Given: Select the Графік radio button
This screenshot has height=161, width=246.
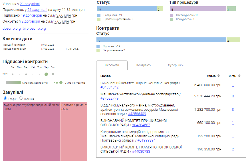Looking at the screenshot, I should (x=5, y=98).
